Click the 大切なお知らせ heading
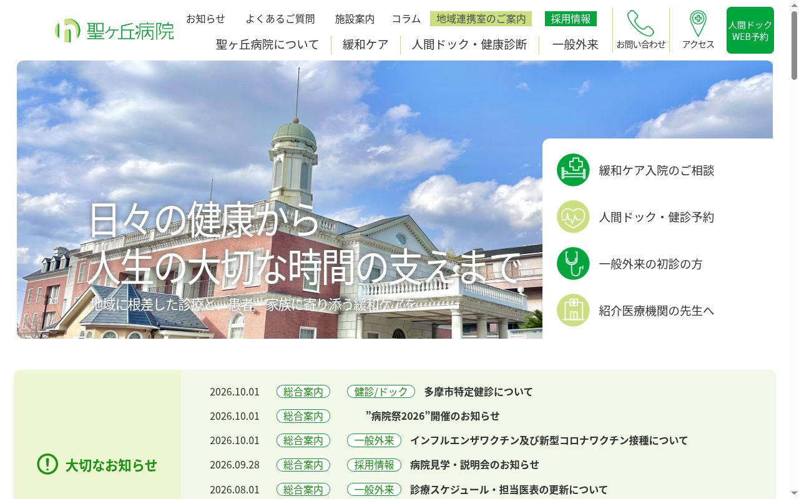 [x=111, y=465]
